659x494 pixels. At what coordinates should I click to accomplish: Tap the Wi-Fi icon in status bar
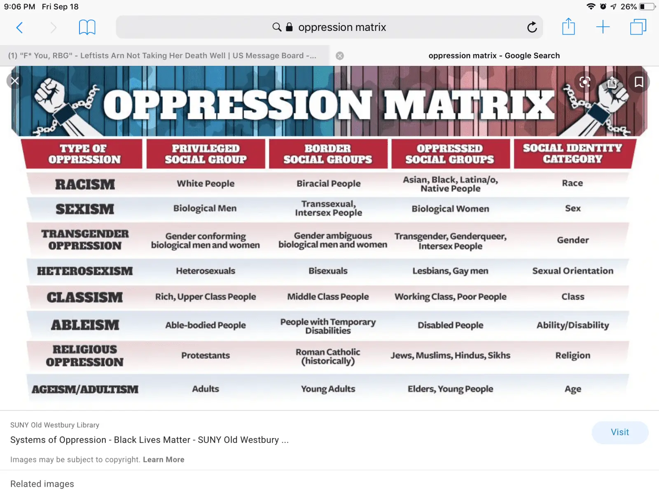click(591, 7)
